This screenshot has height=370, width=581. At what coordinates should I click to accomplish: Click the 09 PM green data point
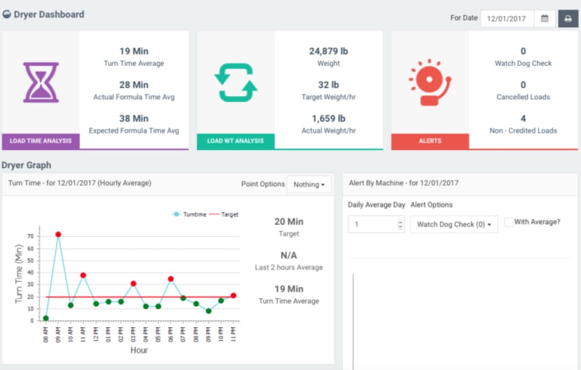[209, 311]
